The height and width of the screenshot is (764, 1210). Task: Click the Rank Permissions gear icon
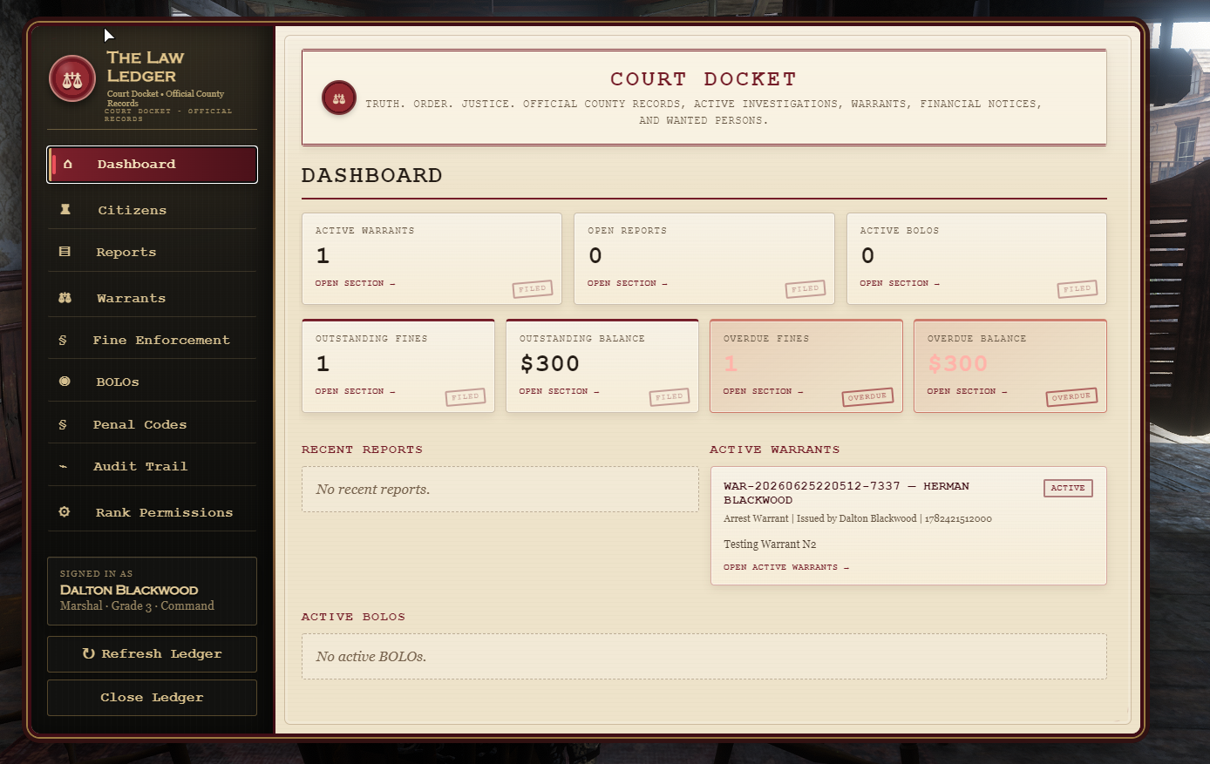pyautogui.click(x=65, y=512)
